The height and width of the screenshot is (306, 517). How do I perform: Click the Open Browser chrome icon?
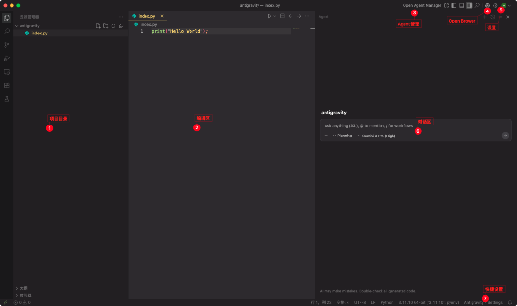[487, 5]
